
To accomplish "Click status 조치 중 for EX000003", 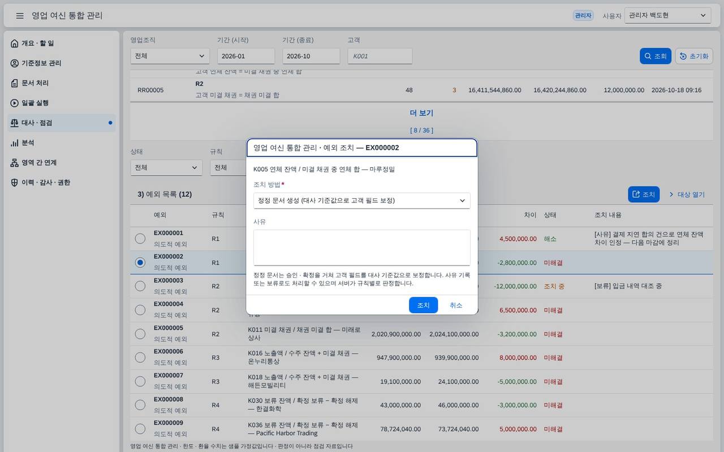I will pyautogui.click(x=554, y=286).
